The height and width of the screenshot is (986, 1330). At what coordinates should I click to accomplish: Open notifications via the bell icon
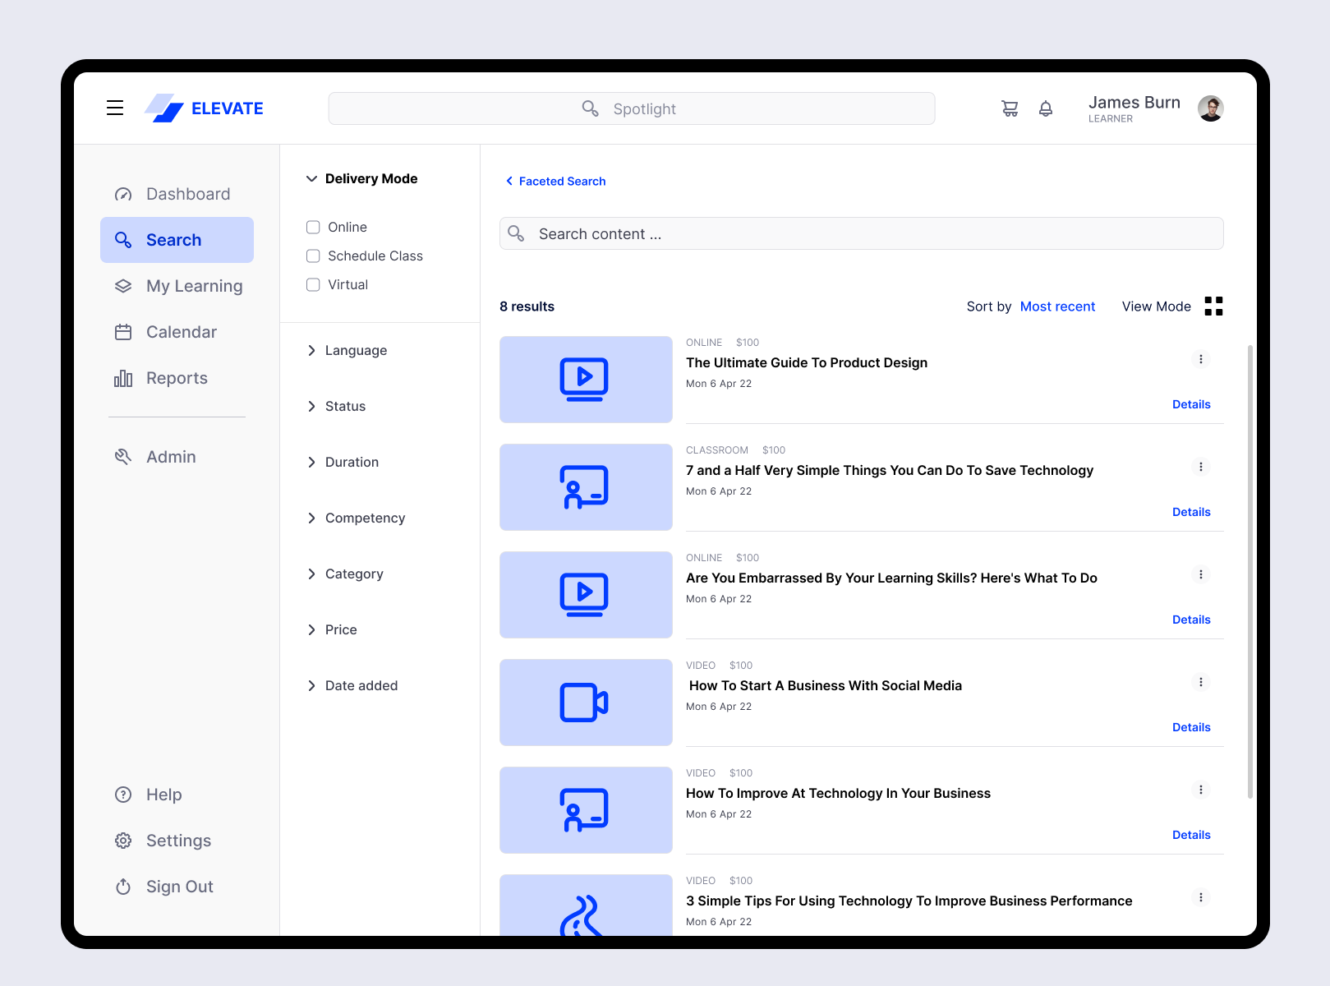tap(1045, 108)
